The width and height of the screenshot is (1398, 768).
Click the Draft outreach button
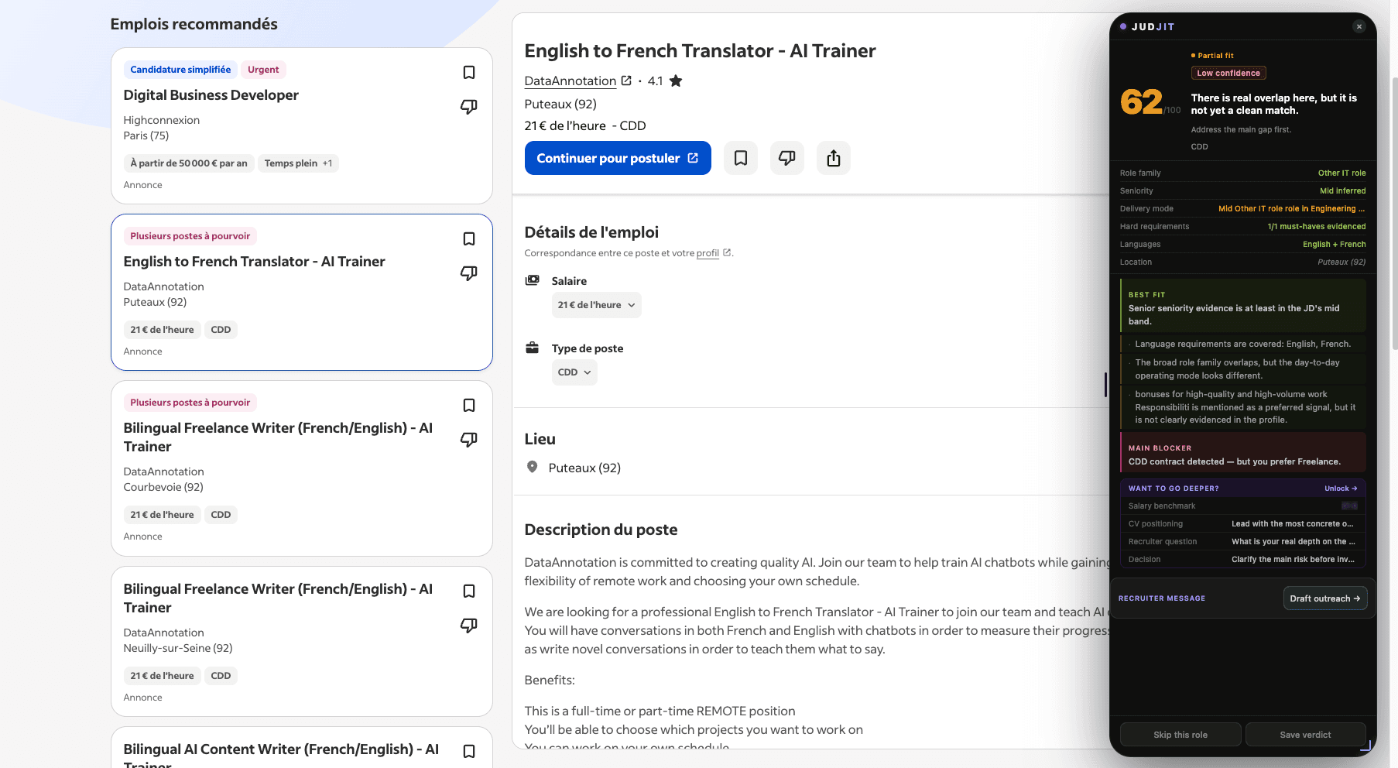pos(1325,598)
